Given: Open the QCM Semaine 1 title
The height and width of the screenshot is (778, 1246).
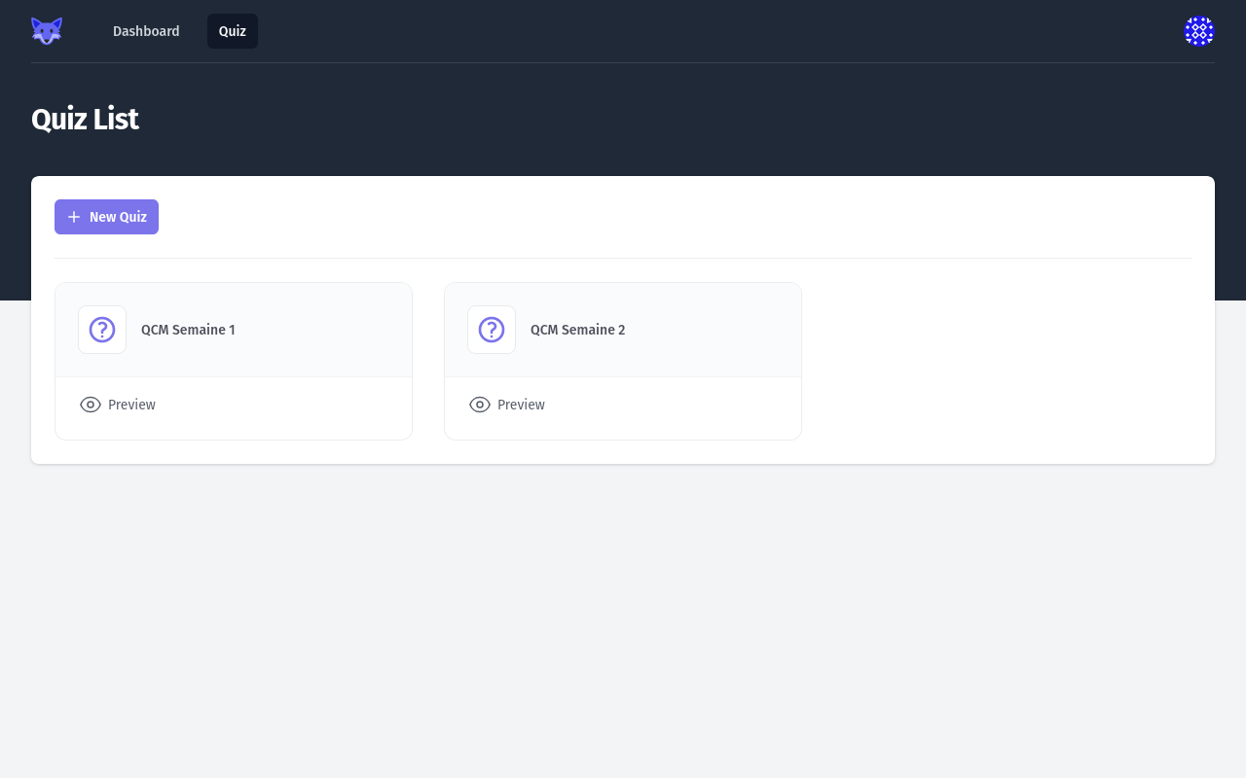Looking at the screenshot, I should [x=188, y=330].
